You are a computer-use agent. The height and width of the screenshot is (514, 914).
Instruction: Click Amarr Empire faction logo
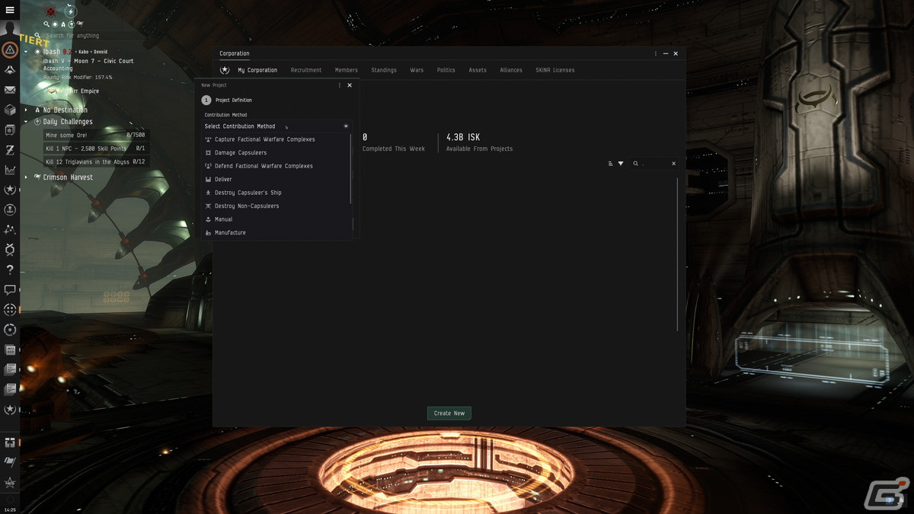point(51,91)
